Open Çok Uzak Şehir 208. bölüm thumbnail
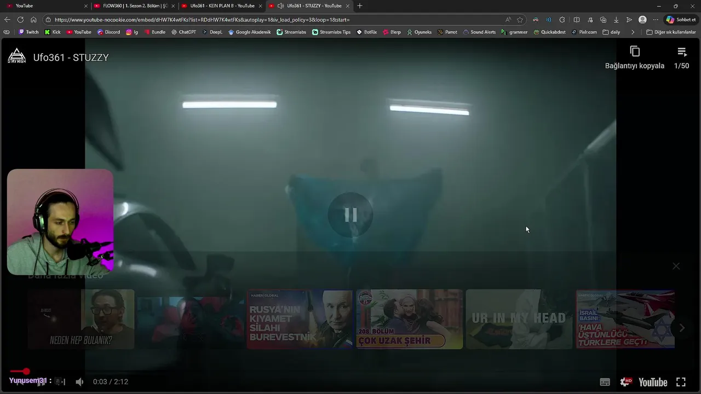 410,320
